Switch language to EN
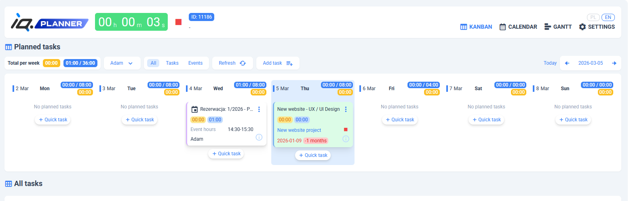 (608, 17)
